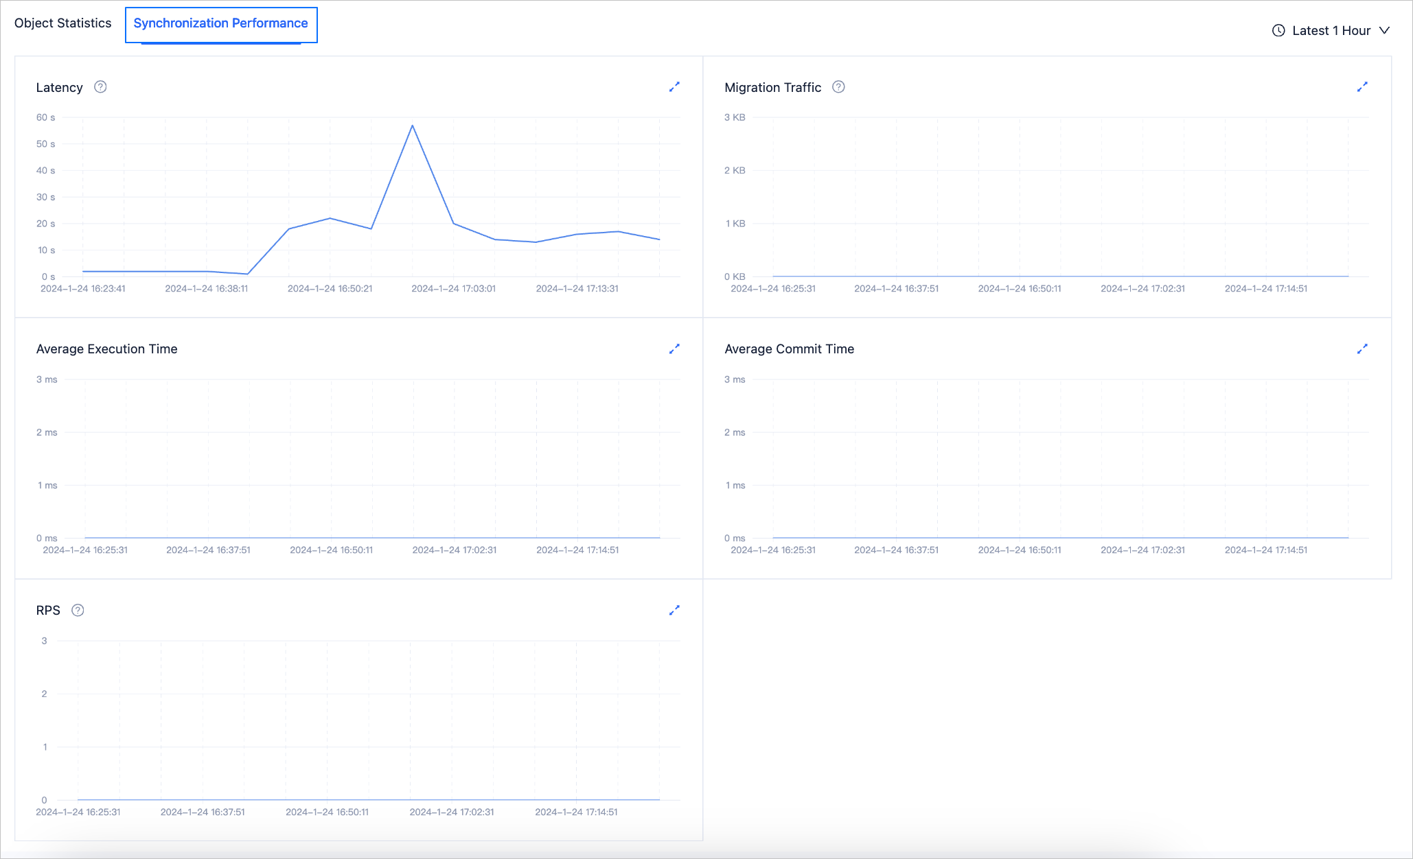Viewport: 1413px width, 859px height.
Task: Select the Synchronization Performance tab
Action: tap(220, 23)
